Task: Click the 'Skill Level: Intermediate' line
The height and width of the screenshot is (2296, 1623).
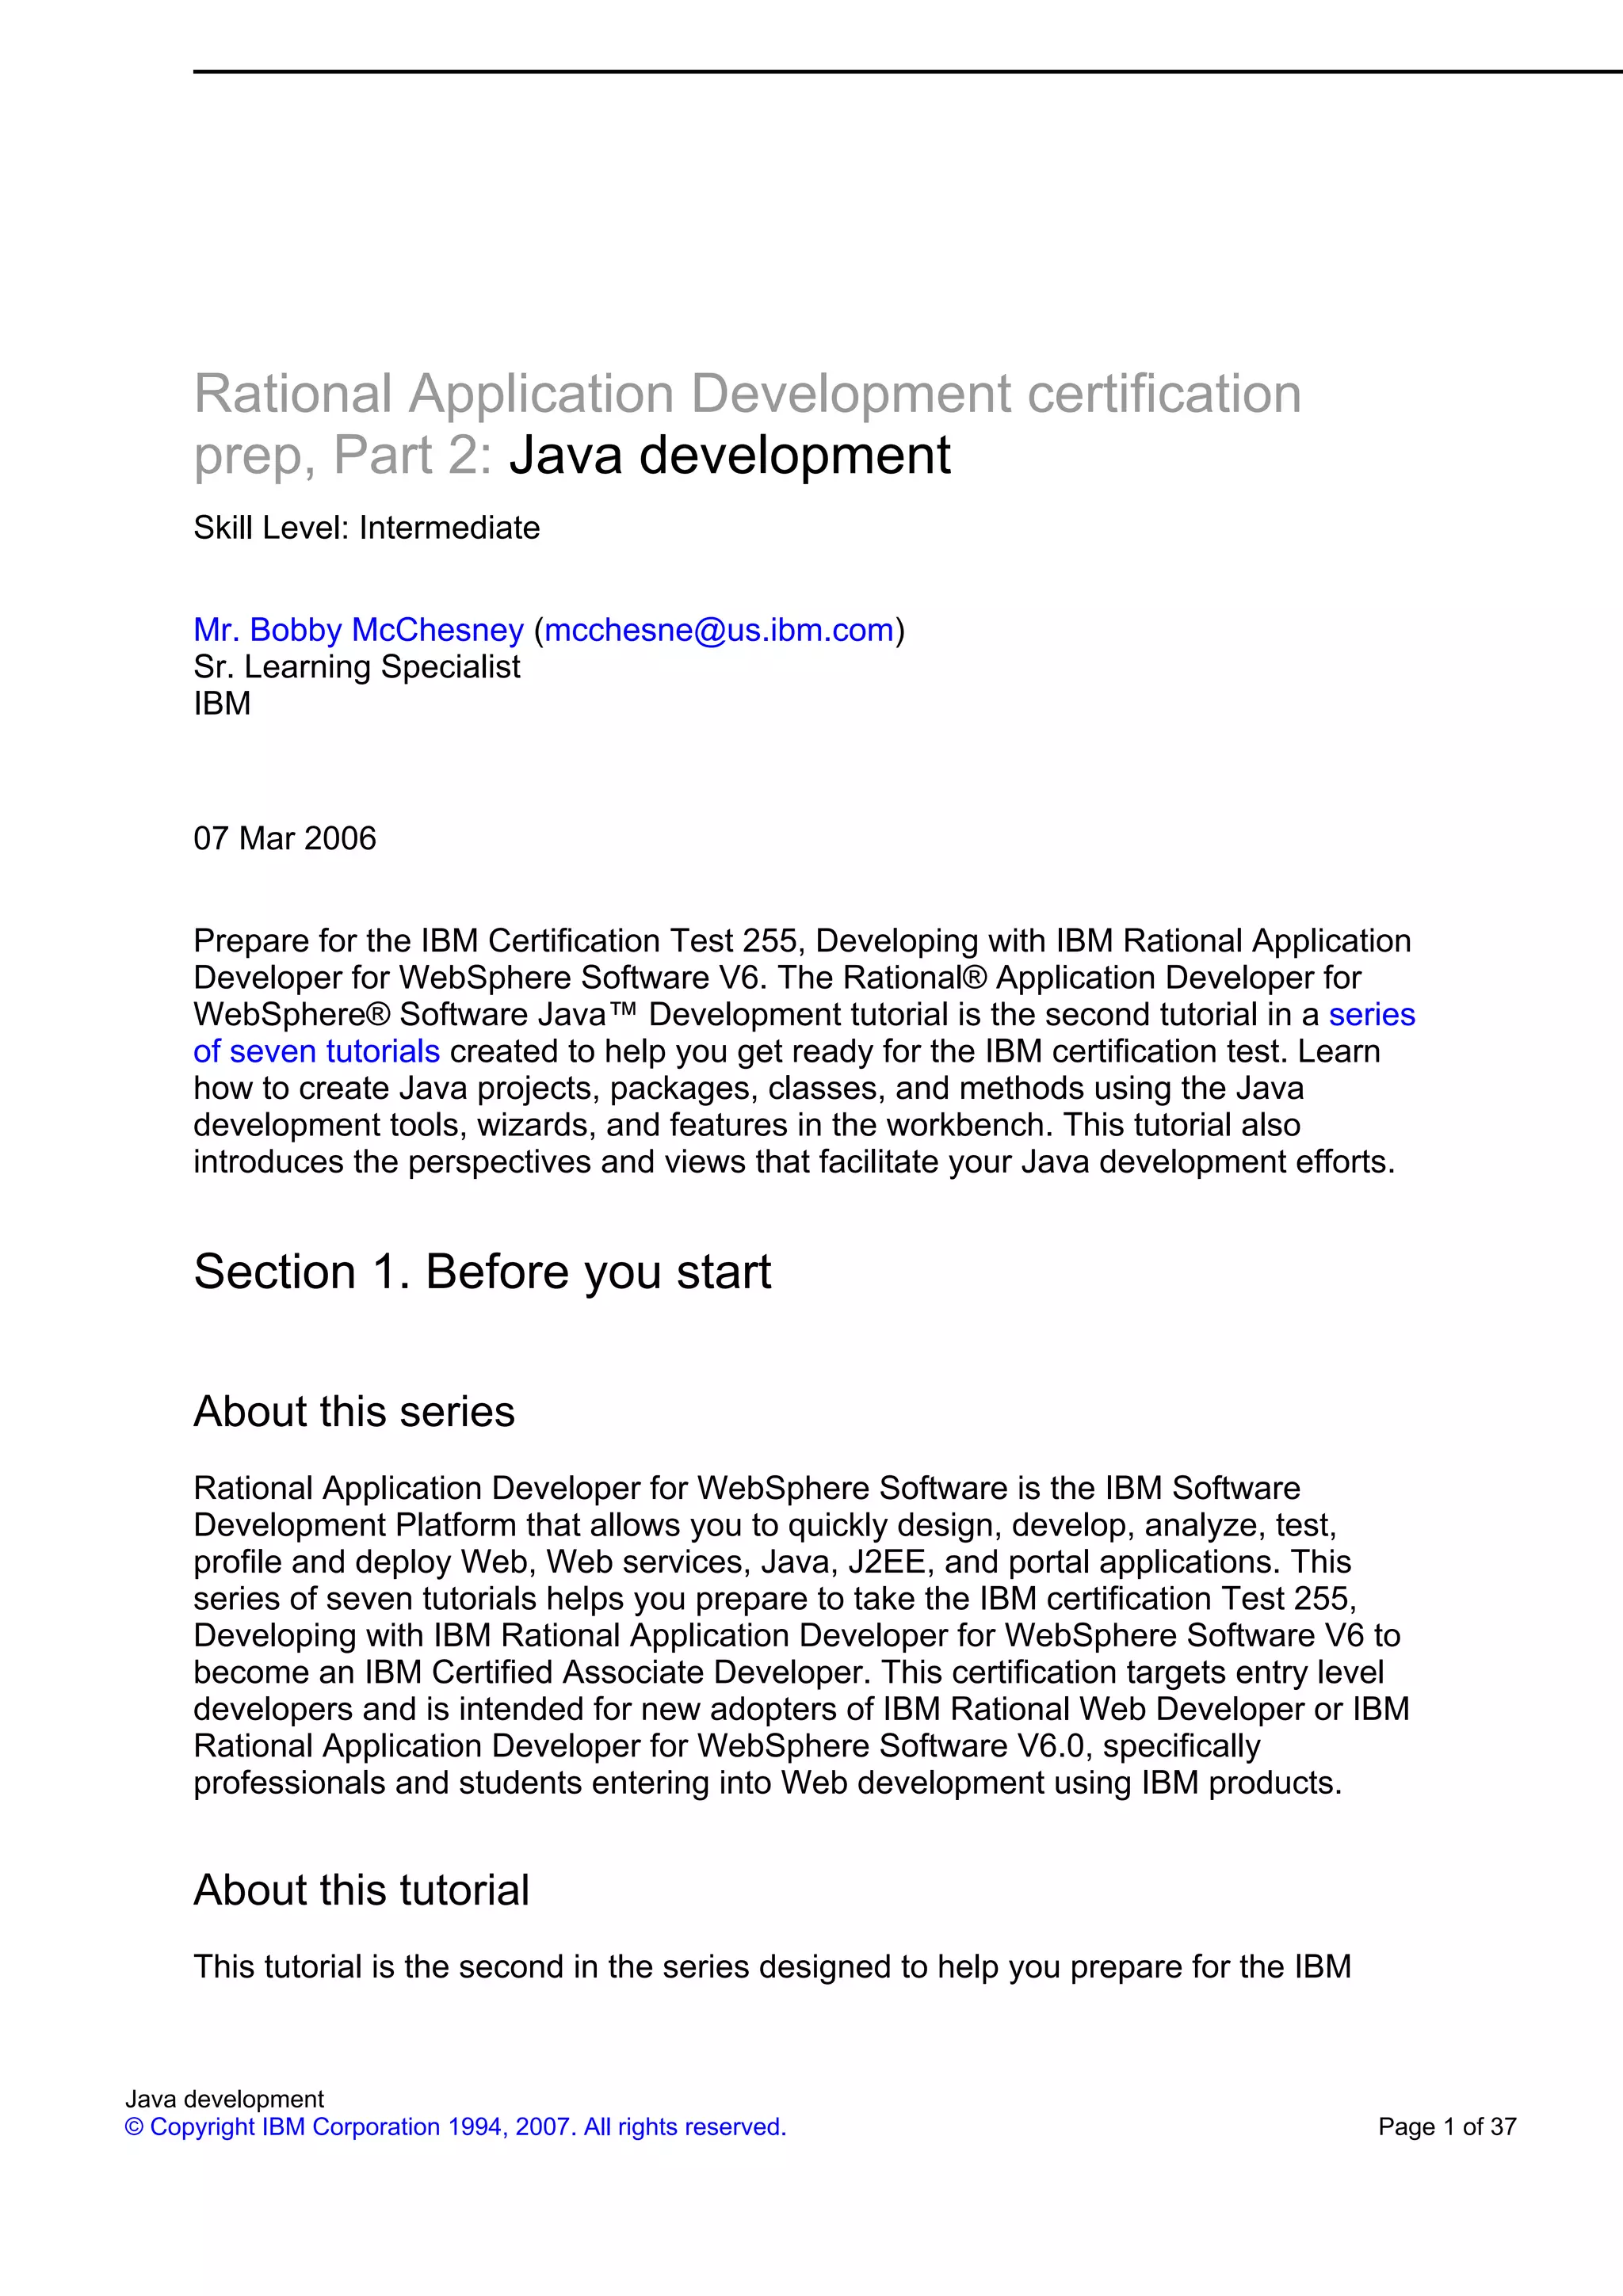Action: 366,527
